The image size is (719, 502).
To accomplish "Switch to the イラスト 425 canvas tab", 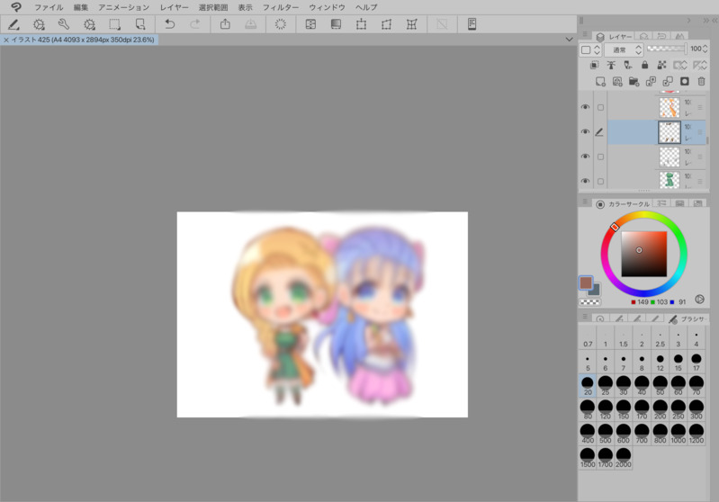I will tap(79, 40).
